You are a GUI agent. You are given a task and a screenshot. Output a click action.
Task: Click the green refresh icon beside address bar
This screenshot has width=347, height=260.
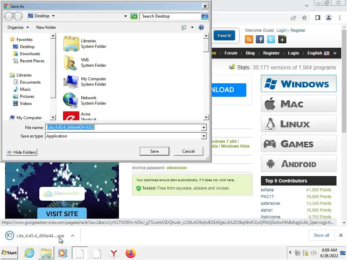click(x=134, y=16)
